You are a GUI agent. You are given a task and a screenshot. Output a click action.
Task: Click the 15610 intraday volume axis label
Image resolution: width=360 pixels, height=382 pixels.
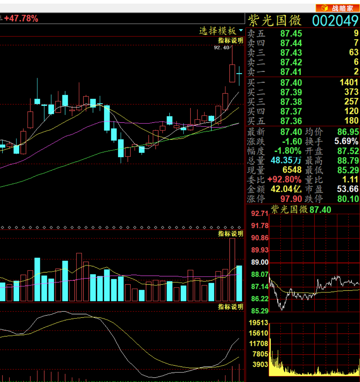(258, 333)
